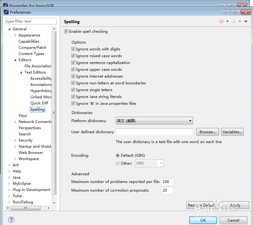Click the Browse... button
Image resolution: width=253 pixels, height=225 pixels.
(x=207, y=132)
